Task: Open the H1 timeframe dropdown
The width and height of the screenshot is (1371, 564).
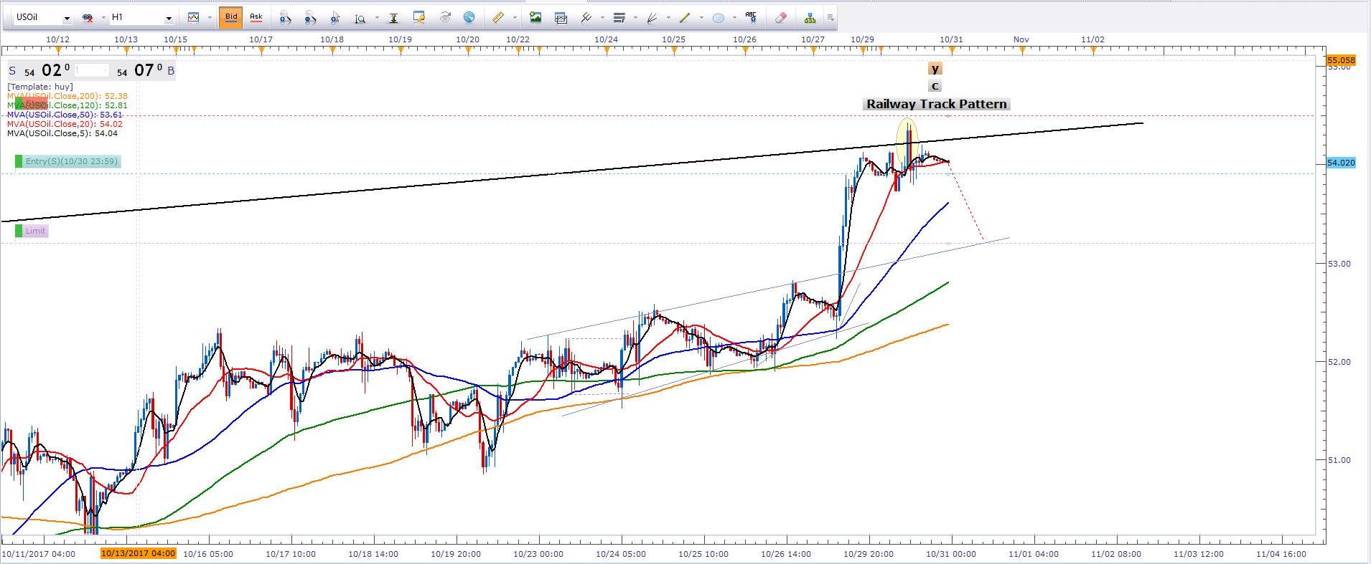Action: pyautogui.click(x=169, y=18)
